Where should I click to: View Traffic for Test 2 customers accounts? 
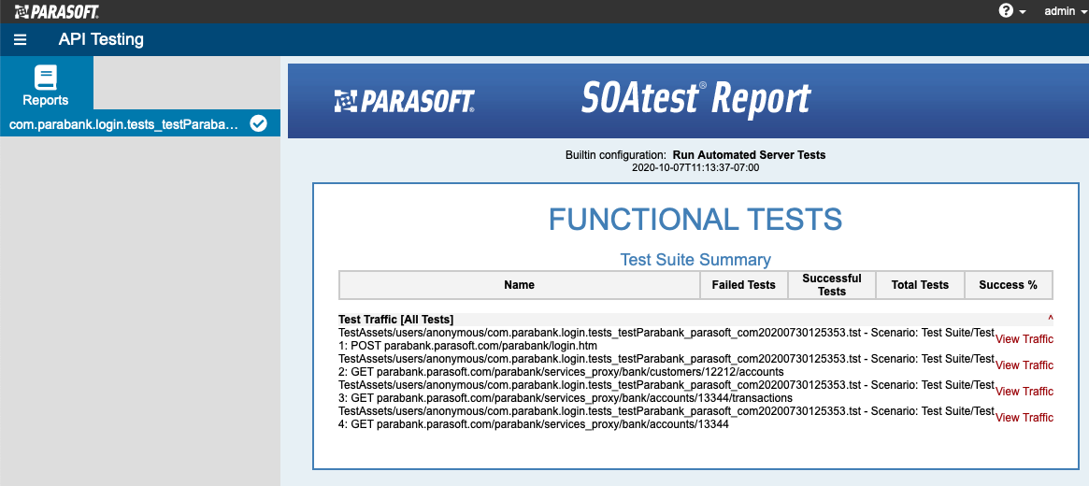point(1025,365)
